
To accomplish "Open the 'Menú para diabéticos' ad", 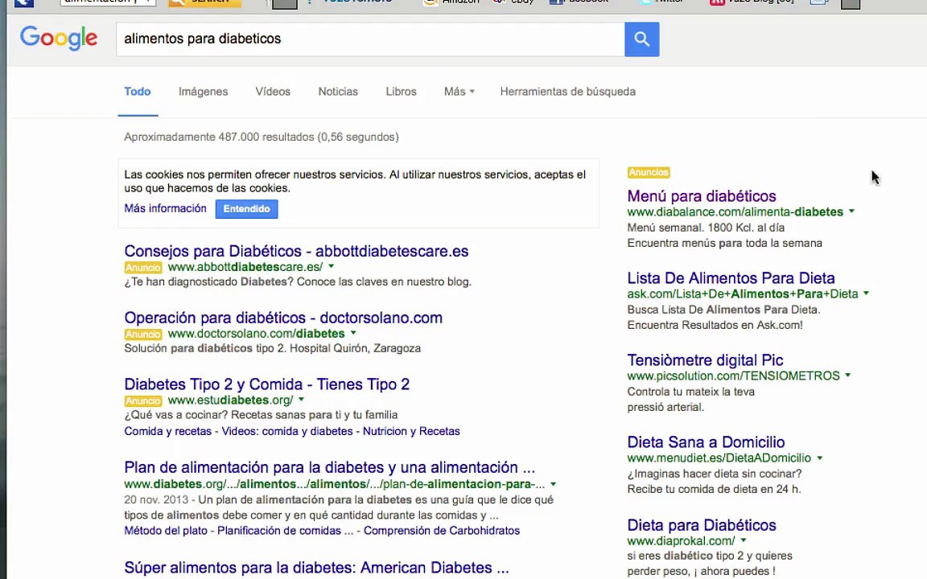I will [x=702, y=196].
